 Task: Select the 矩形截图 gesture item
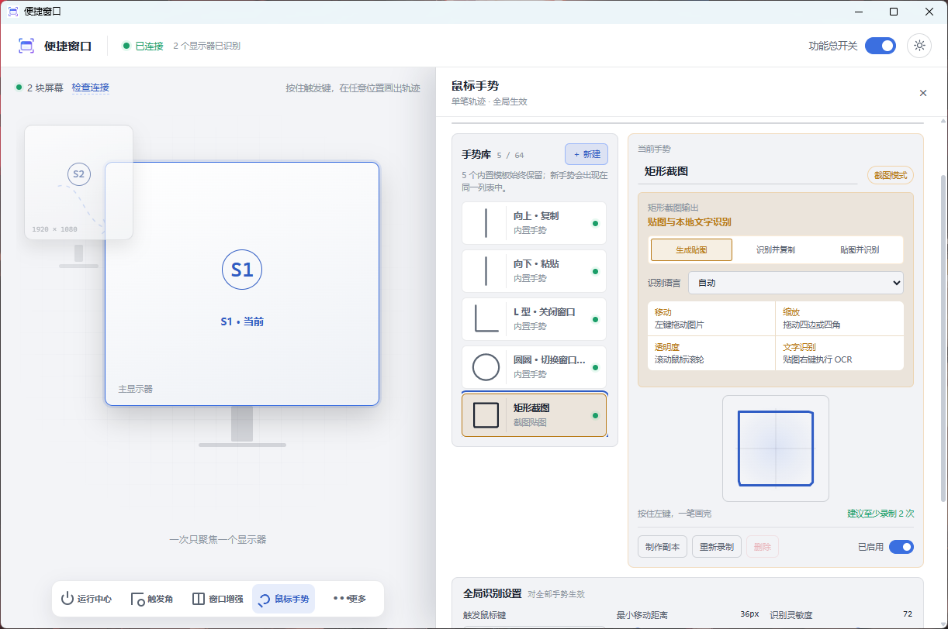point(534,415)
